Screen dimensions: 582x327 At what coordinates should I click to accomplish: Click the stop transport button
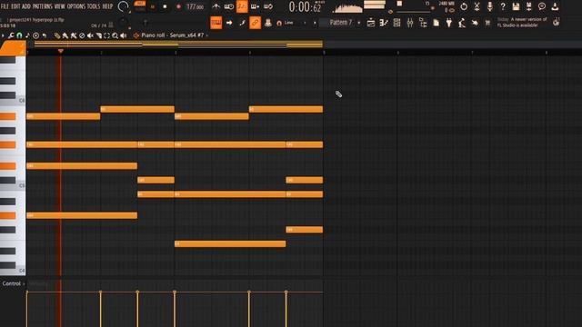coord(165,6)
